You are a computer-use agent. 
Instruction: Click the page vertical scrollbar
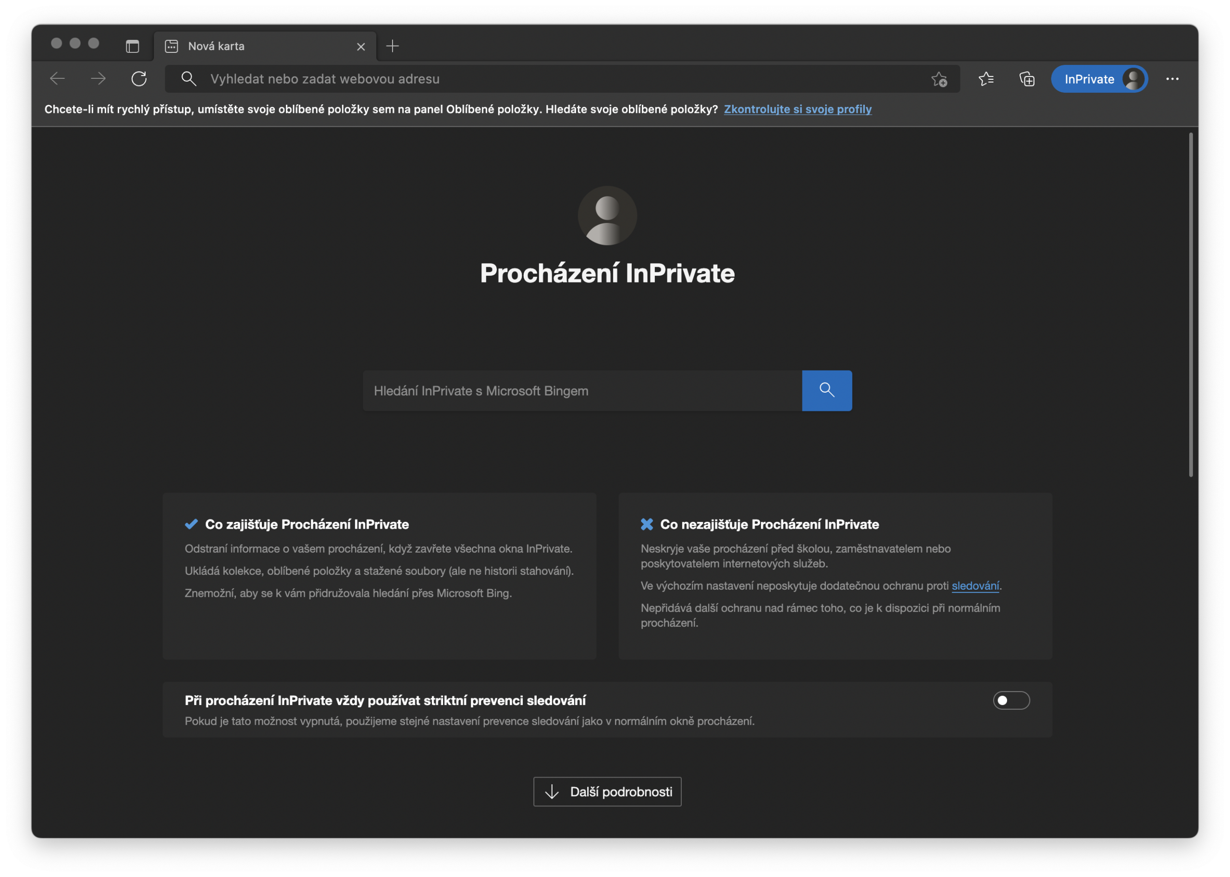(x=1191, y=305)
